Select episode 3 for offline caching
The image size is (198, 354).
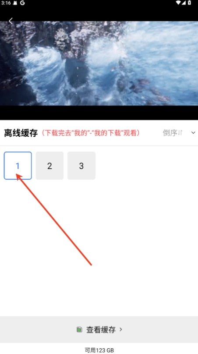click(x=81, y=166)
